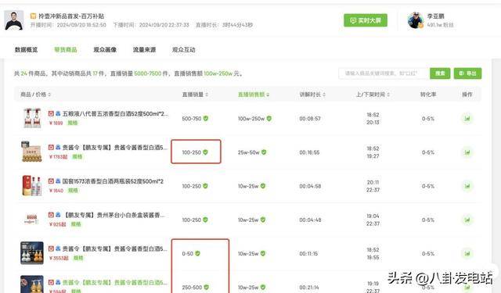
Task: Click blue badge icon before 国窖1573 title
Action: tap(58, 181)
